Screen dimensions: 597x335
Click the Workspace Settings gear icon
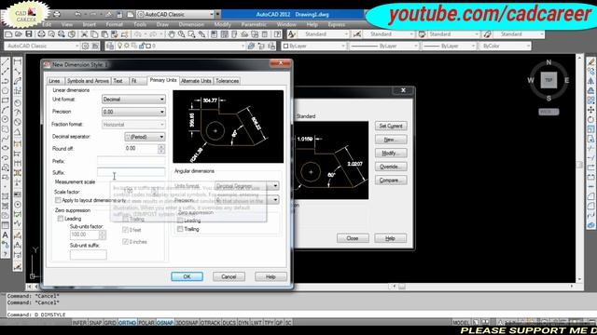(x=85, y=46)
